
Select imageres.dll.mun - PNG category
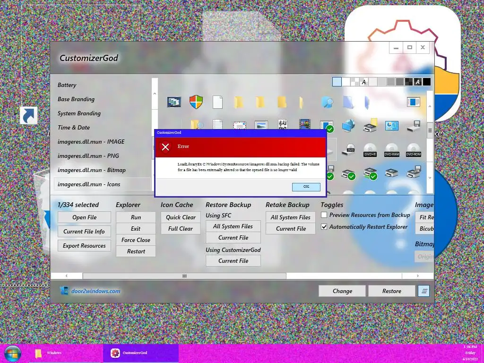tap(88, 156)
